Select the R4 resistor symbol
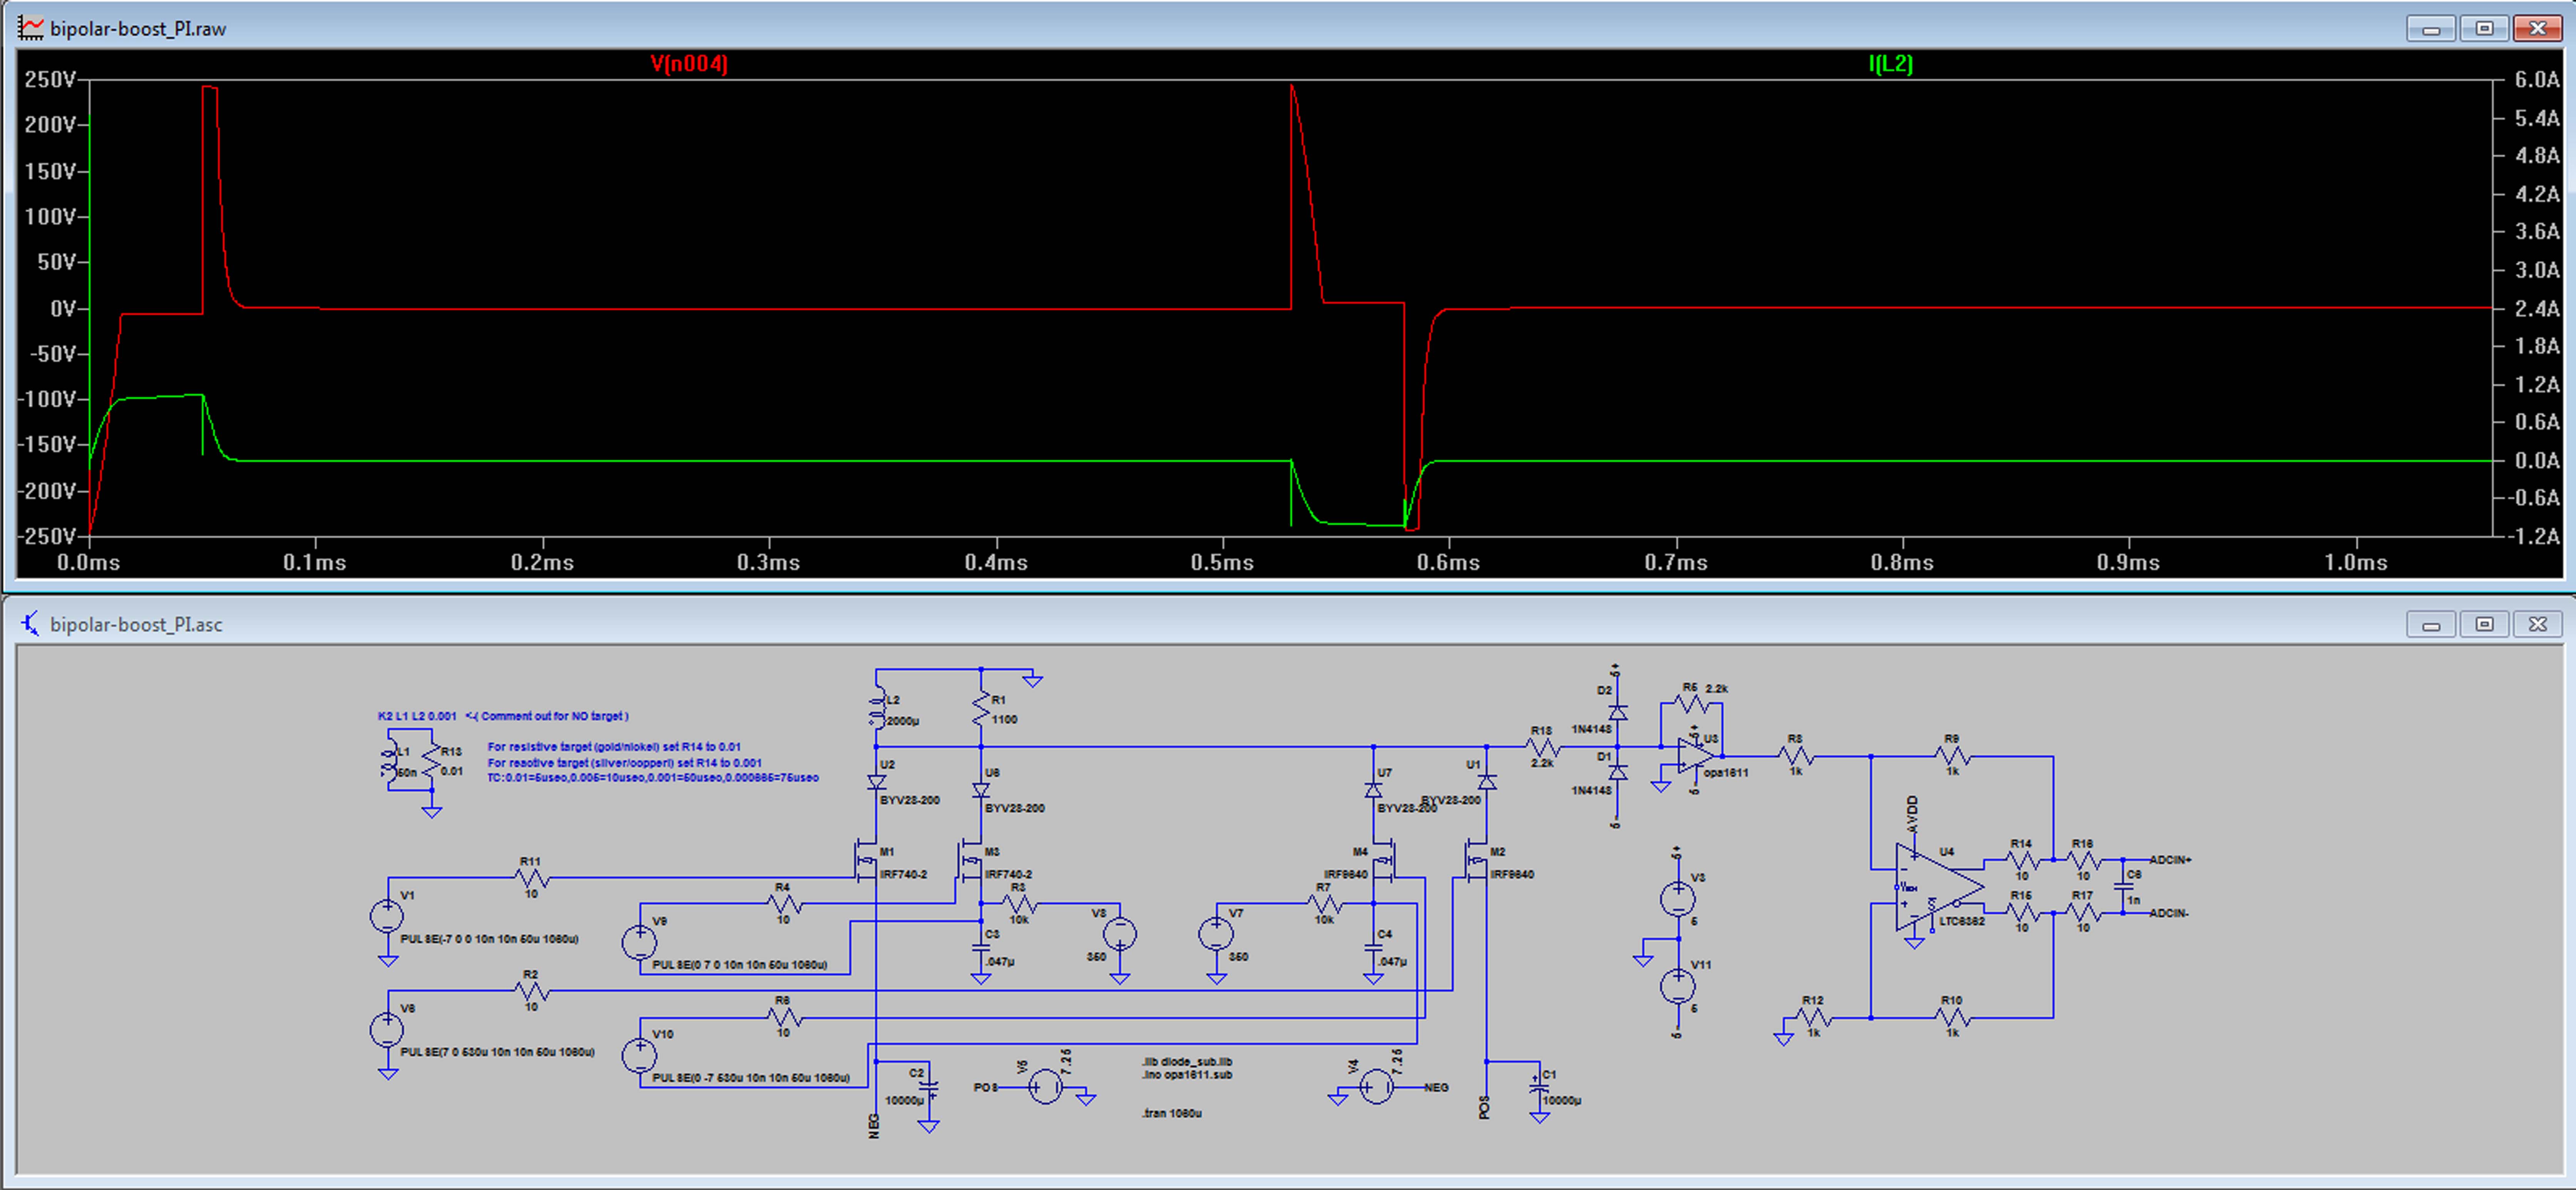The image size is (2576, 1190). click(x=784, y=904)
